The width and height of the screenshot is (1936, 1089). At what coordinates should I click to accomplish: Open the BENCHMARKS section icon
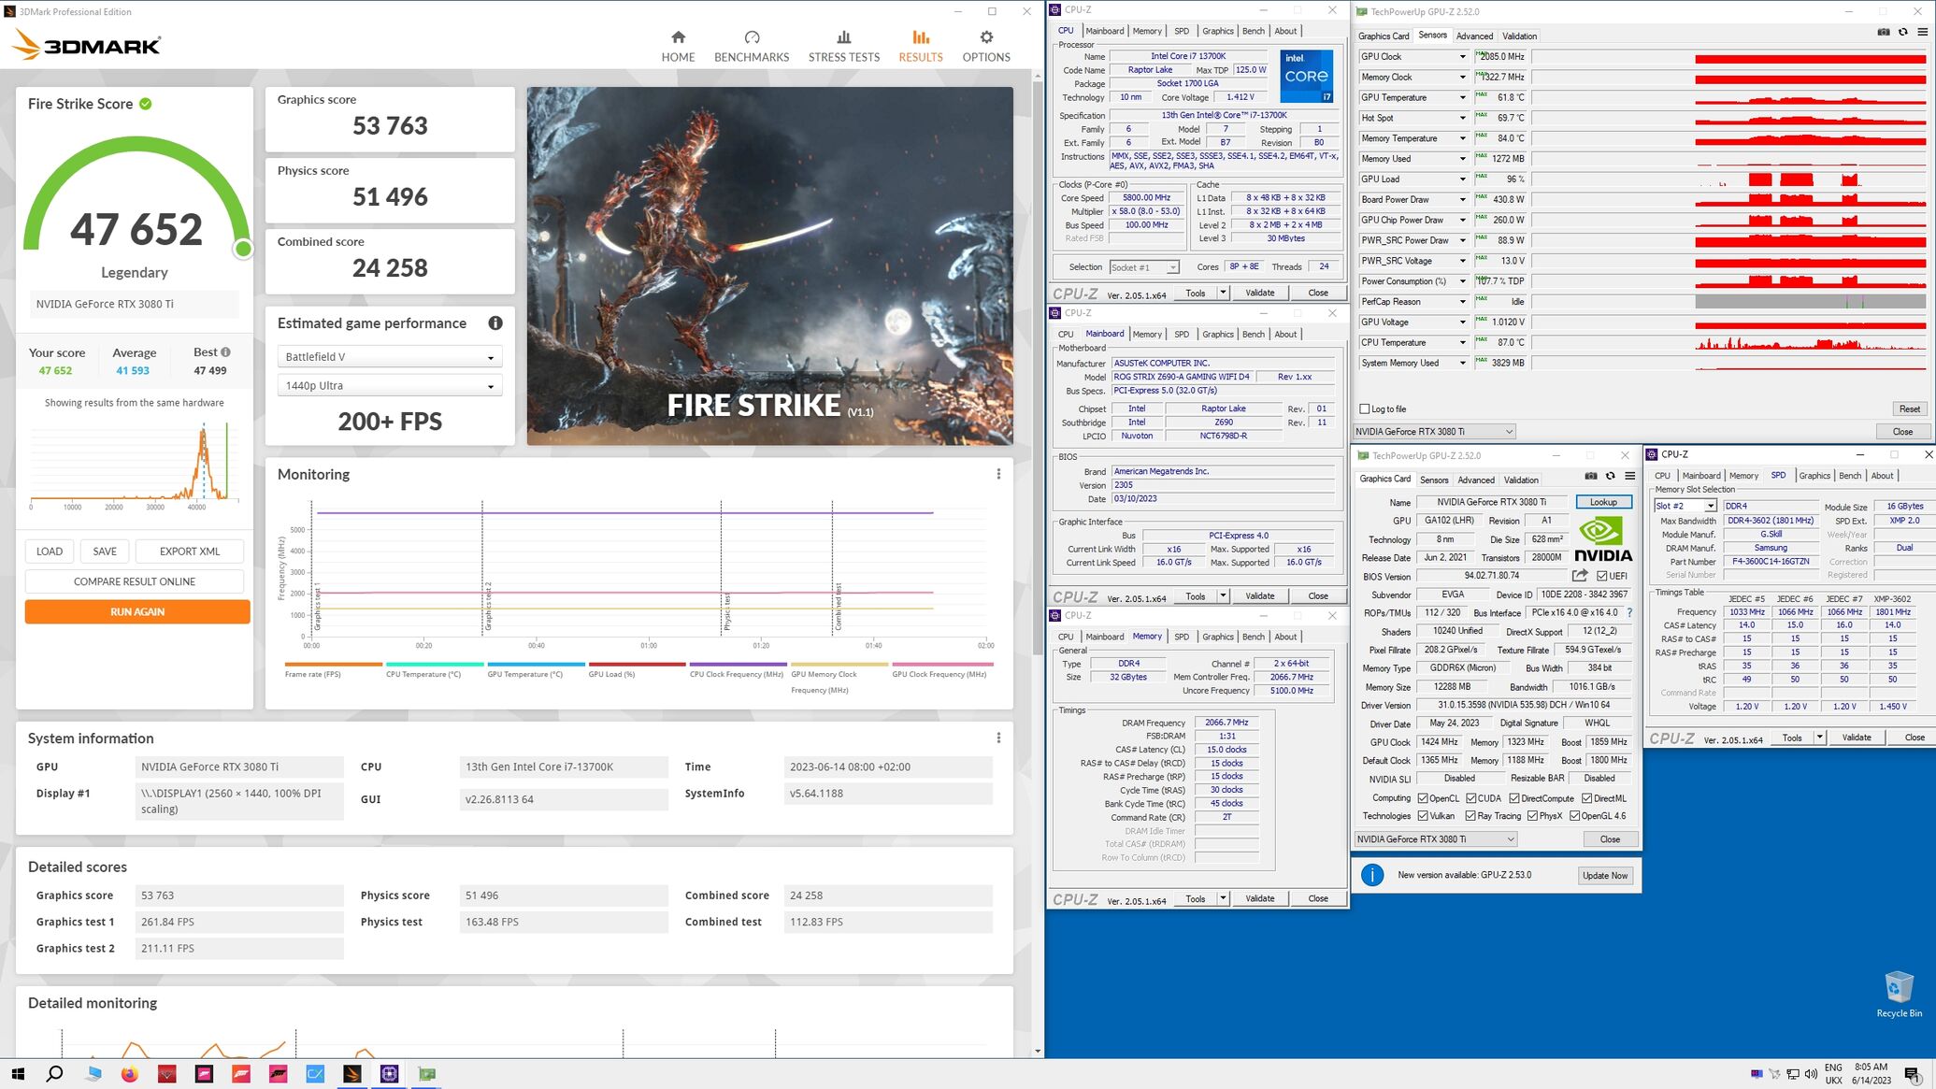[752, 37]
